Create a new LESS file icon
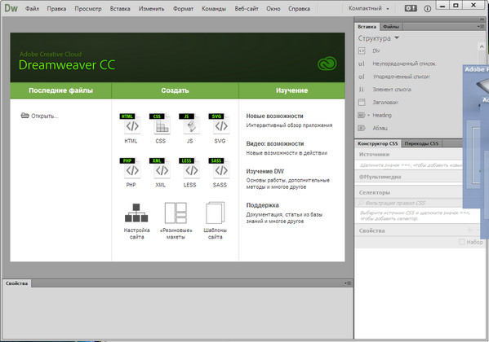The height and width of the screenshot is (342, 489). (190, 168)
